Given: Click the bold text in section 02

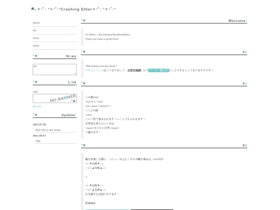Looking at the screenshot, I should point(134,71).
